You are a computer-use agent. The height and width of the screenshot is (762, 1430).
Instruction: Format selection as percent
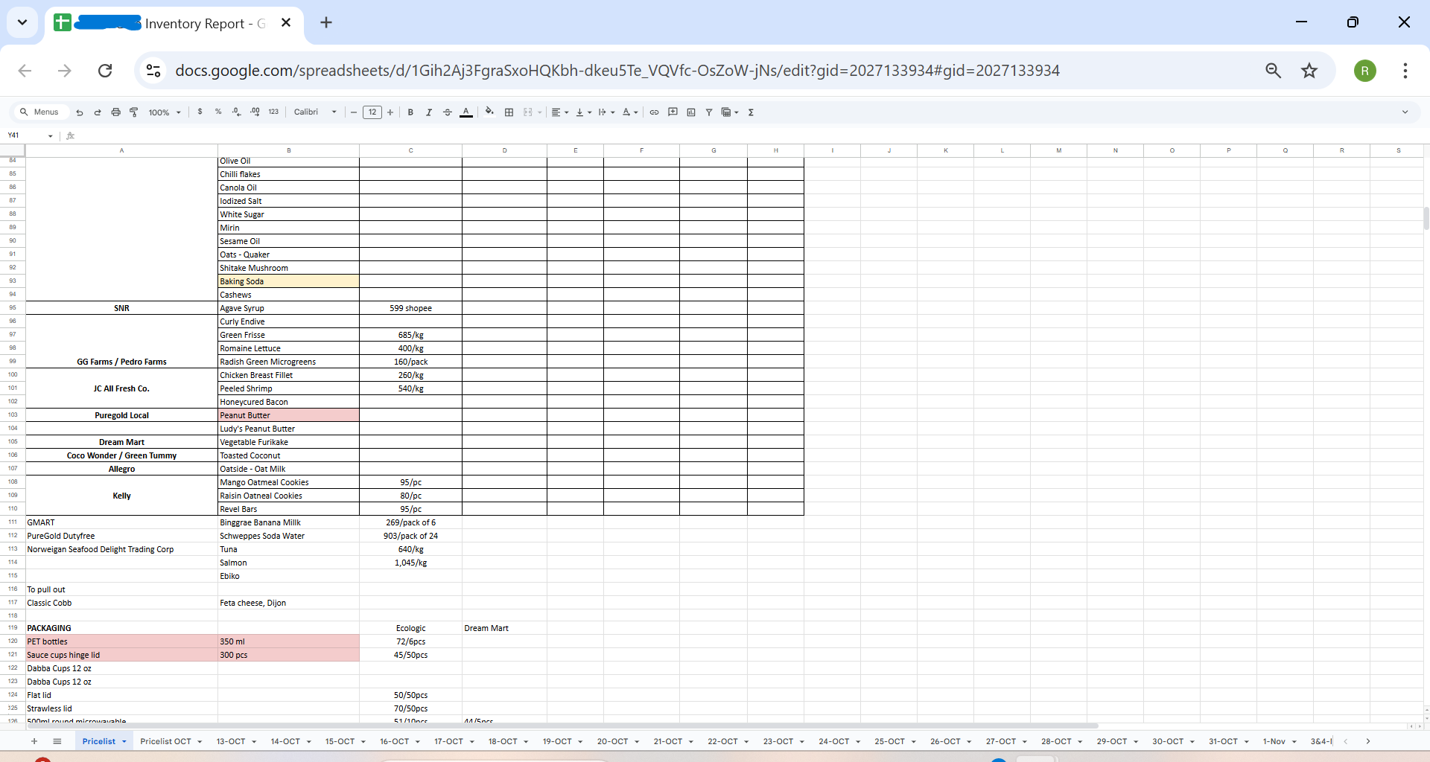pos(218,112)
